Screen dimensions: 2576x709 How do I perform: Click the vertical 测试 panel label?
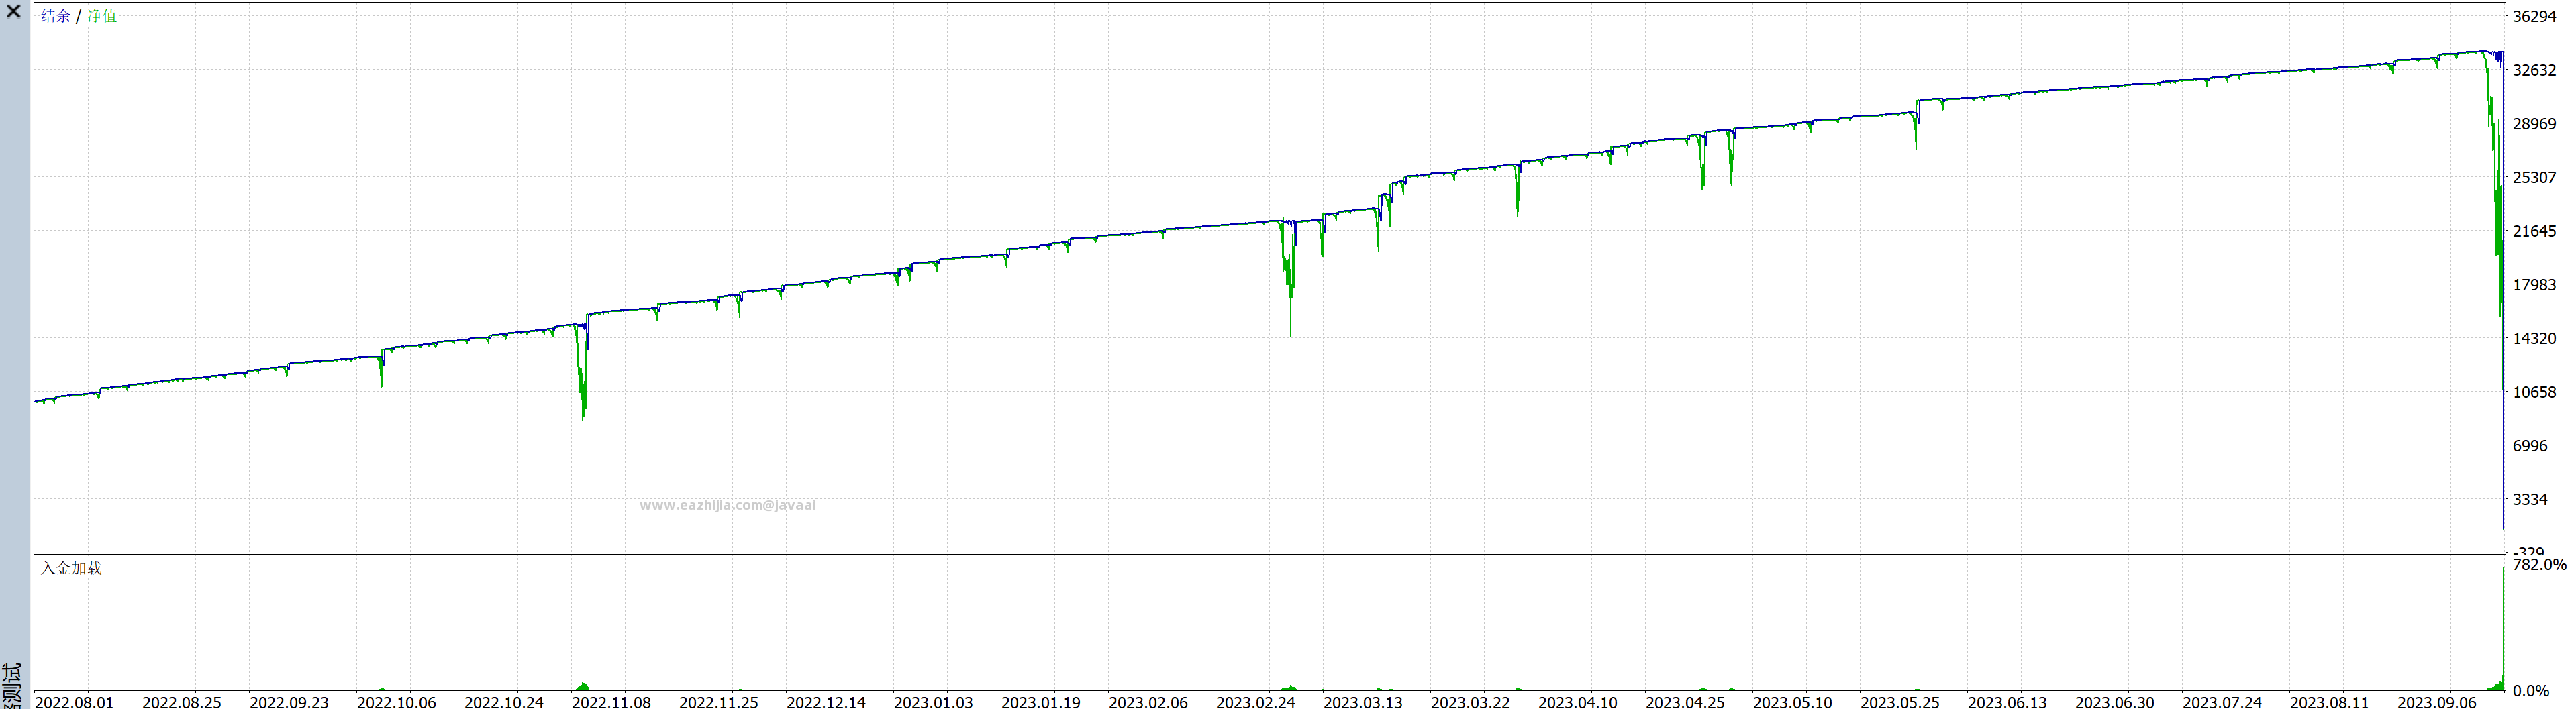coord(12,685)
